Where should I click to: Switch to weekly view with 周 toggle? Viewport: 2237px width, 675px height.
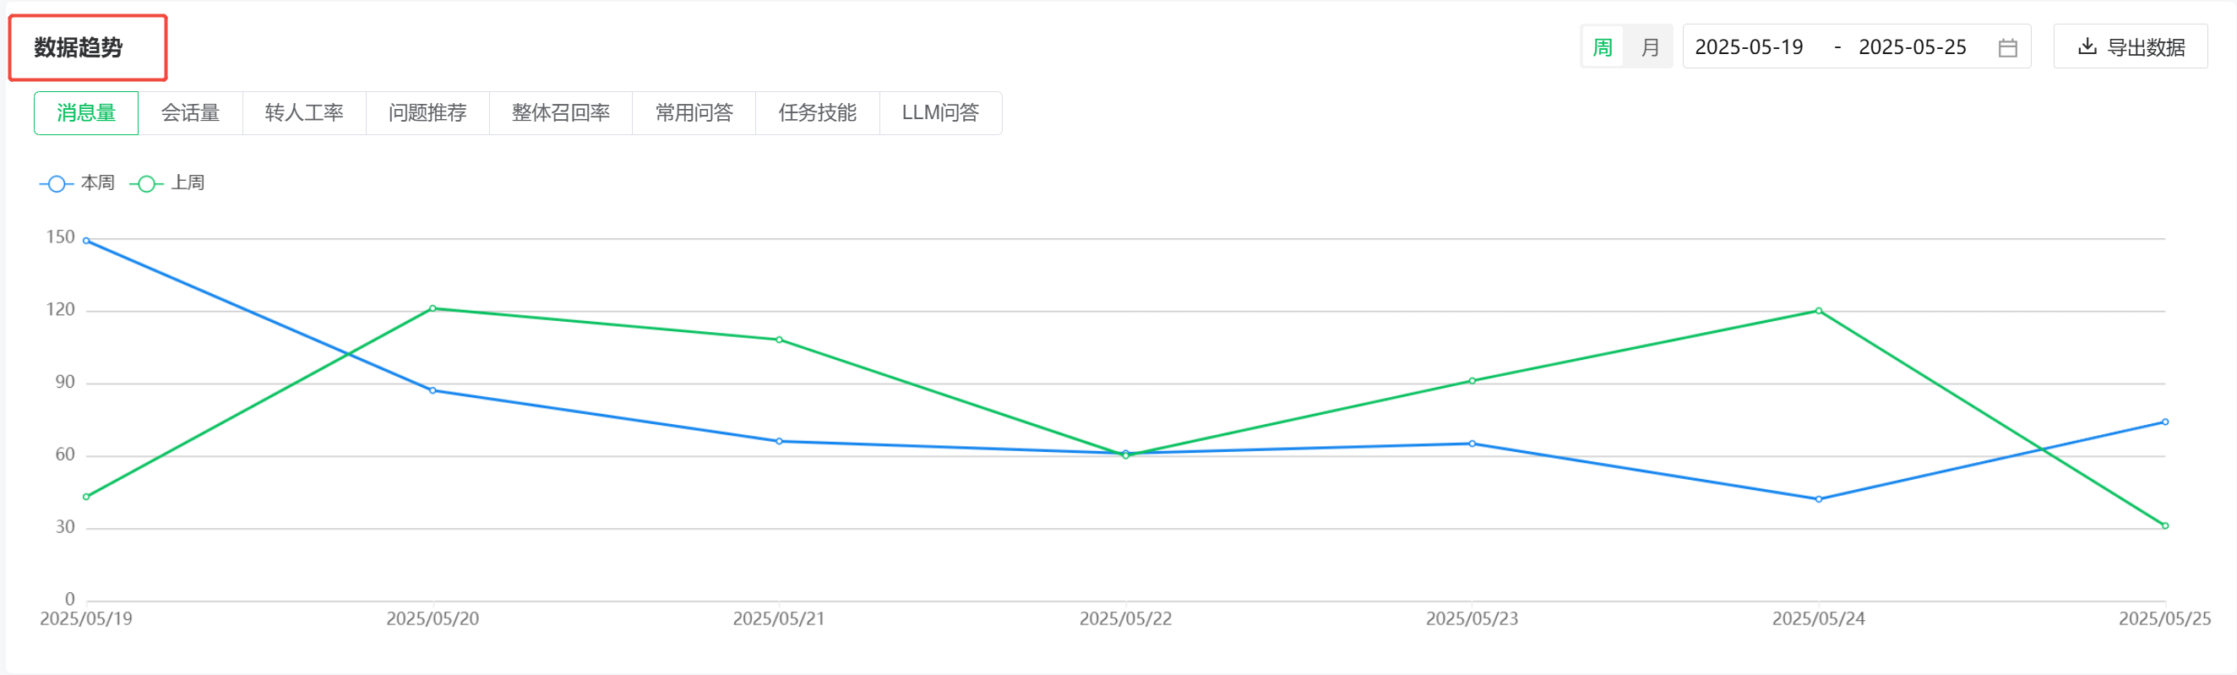point(1603,47)
